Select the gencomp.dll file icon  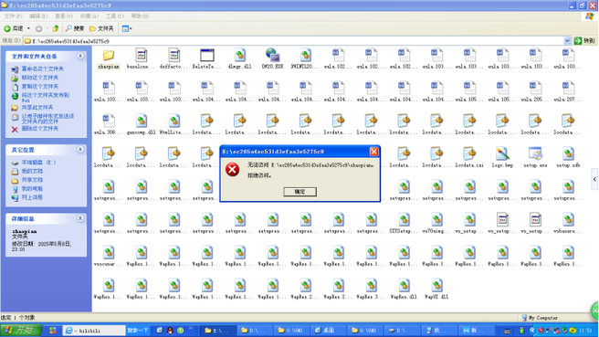142,121
